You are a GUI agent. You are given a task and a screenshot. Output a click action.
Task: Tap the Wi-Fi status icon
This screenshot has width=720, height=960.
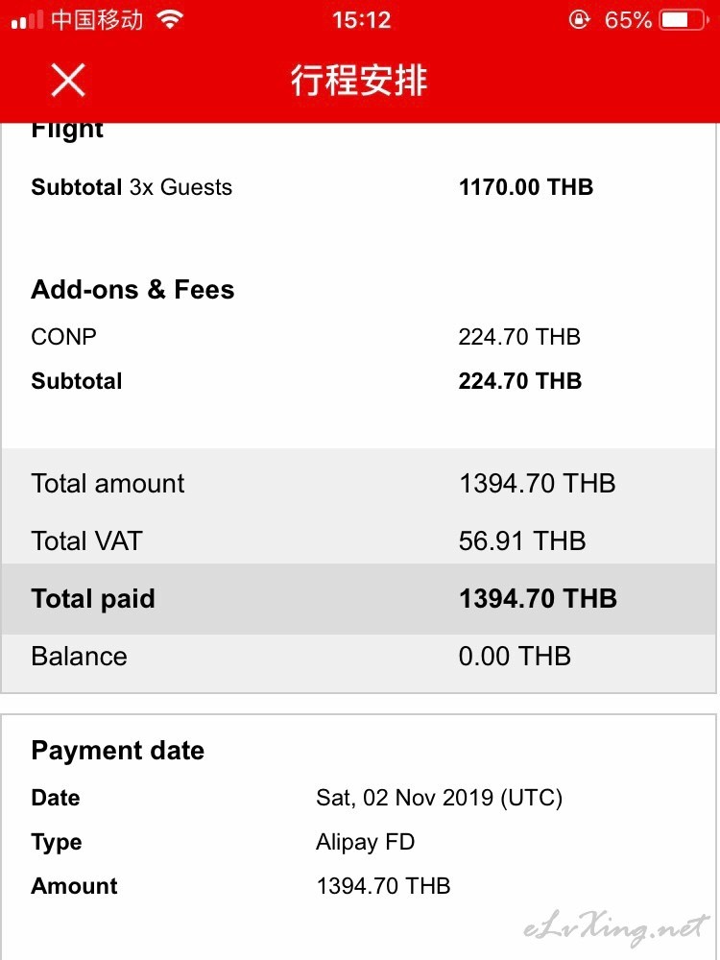coord(170,20)
